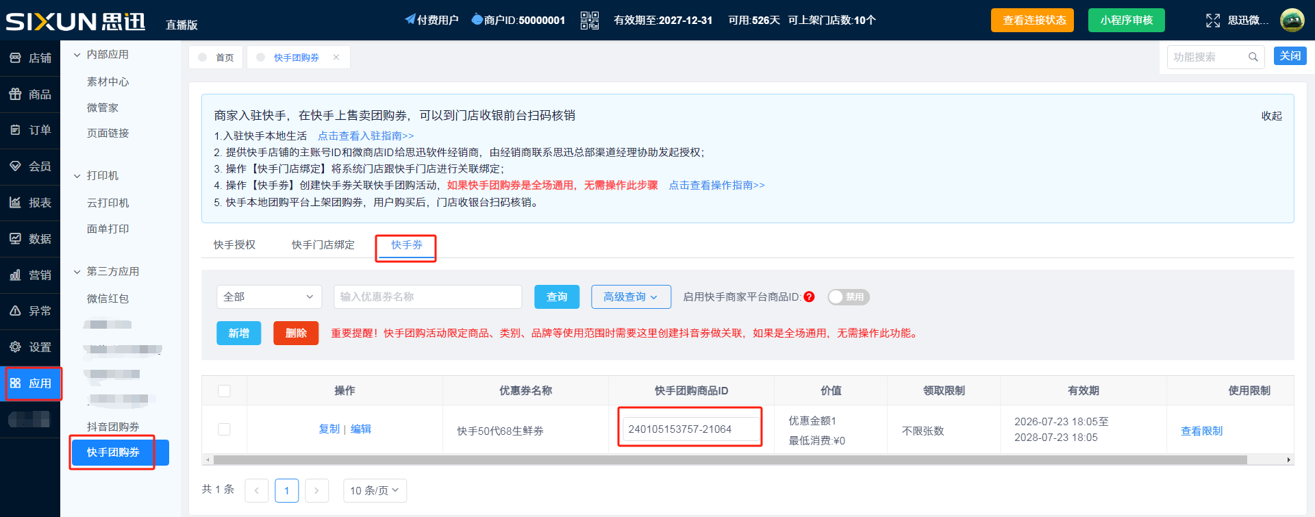Click the 小程序审核 button
This screenshot has height=517, width=1315.
point(1127,20)
